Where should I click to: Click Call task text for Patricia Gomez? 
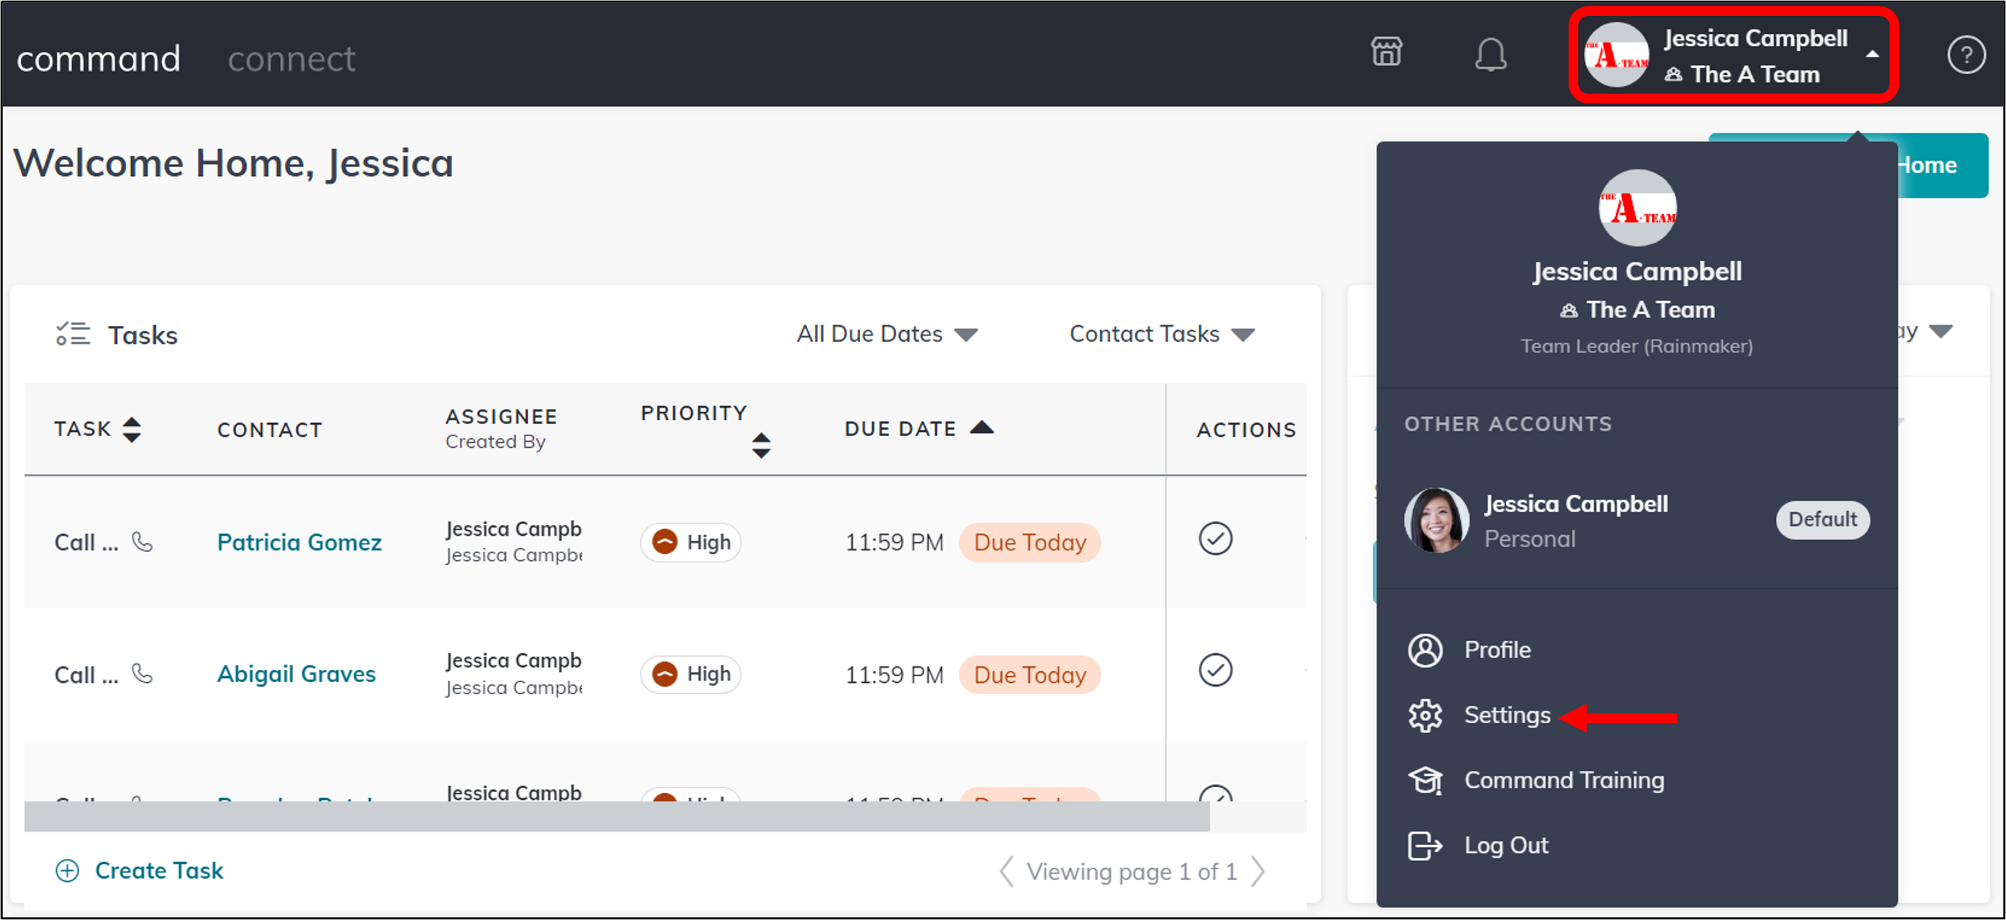[86, 542]
